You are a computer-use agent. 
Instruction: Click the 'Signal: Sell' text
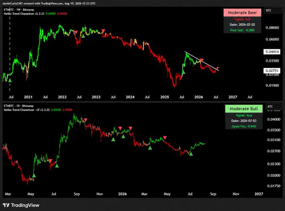[242, 19]
